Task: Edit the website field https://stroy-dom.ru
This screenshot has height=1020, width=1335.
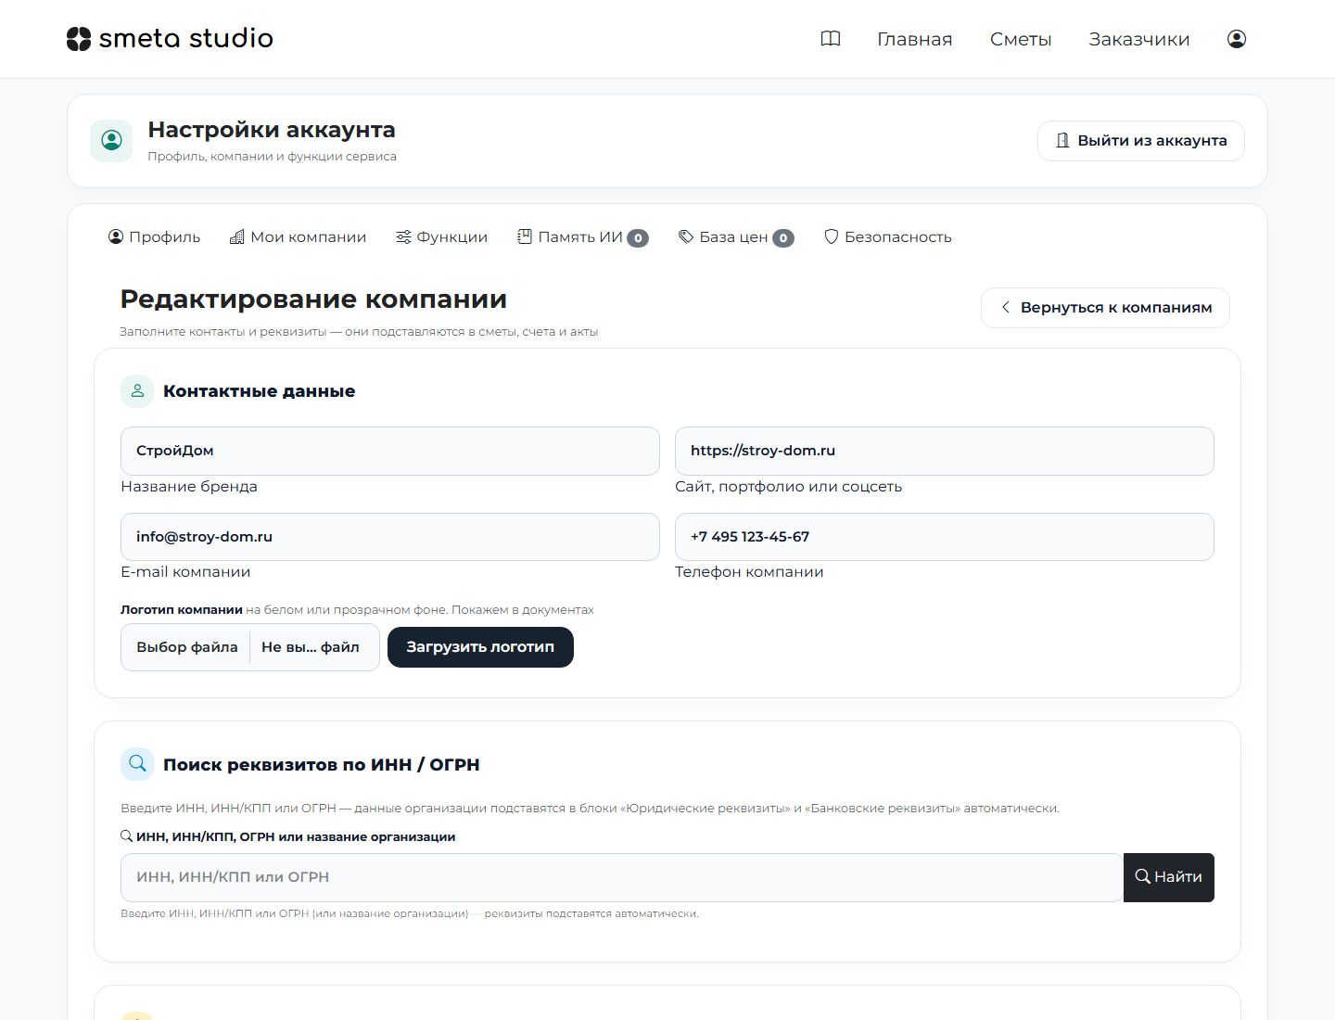Action: pos(945,451)
